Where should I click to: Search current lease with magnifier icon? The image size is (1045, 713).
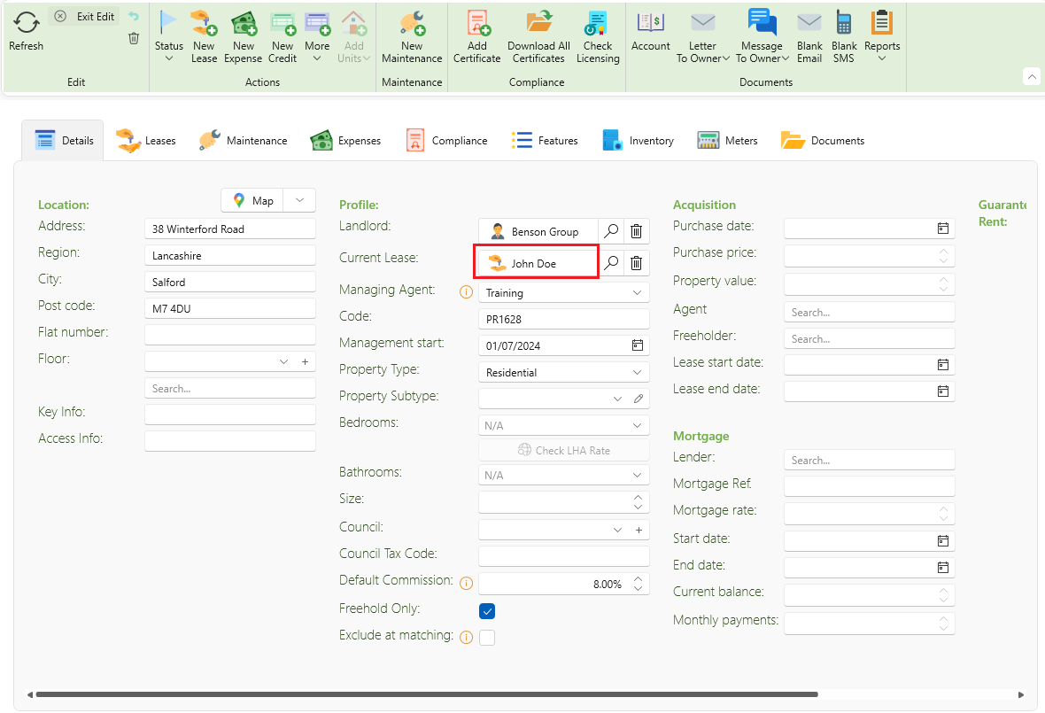(610, 263)
